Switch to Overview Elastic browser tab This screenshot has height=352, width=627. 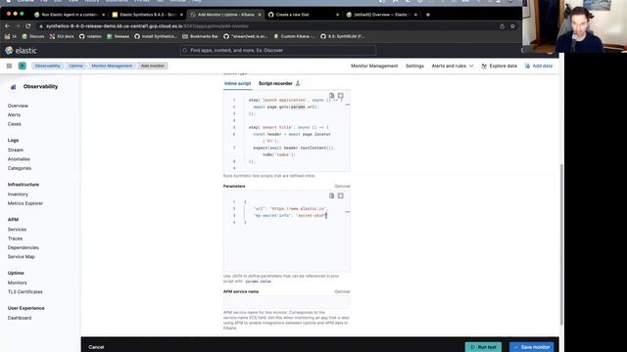point(381,15)
